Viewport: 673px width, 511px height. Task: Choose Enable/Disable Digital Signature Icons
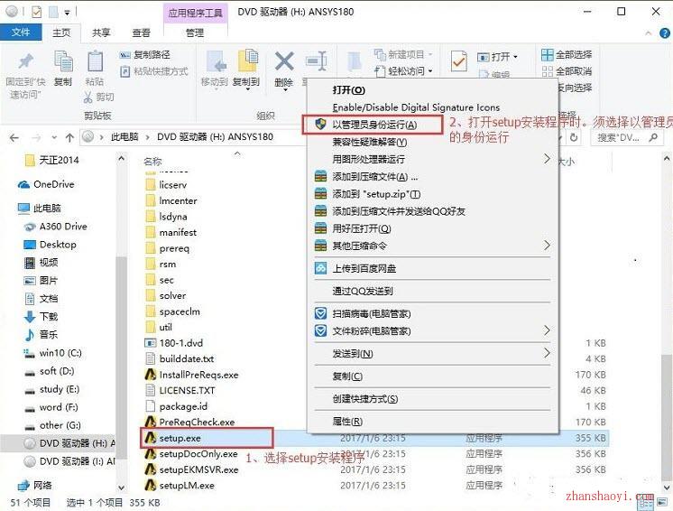click(x=433, y=107)
